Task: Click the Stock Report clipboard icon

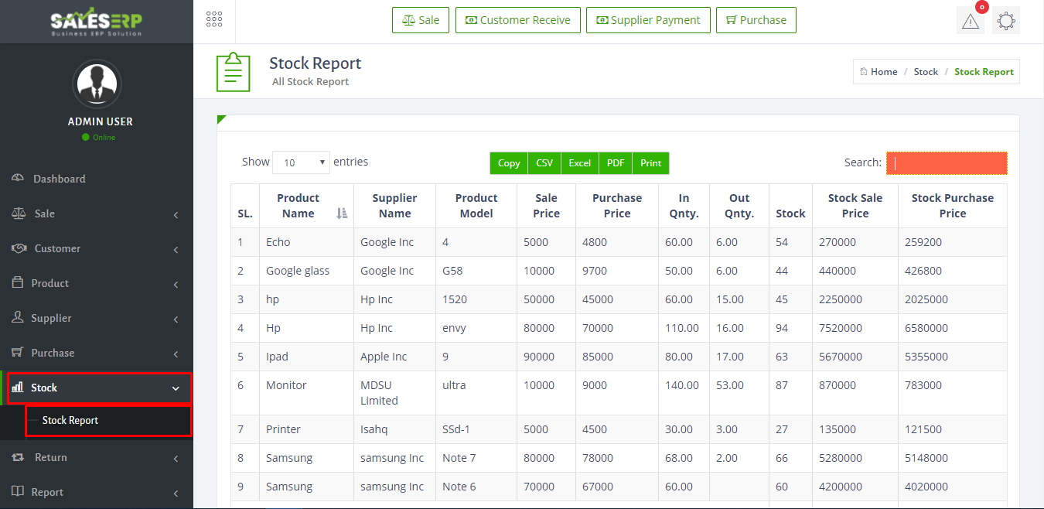Action: pos(233,72)
